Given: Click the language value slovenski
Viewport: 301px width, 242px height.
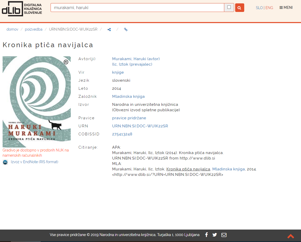Looking at the screenshot, I should point(121,80).
